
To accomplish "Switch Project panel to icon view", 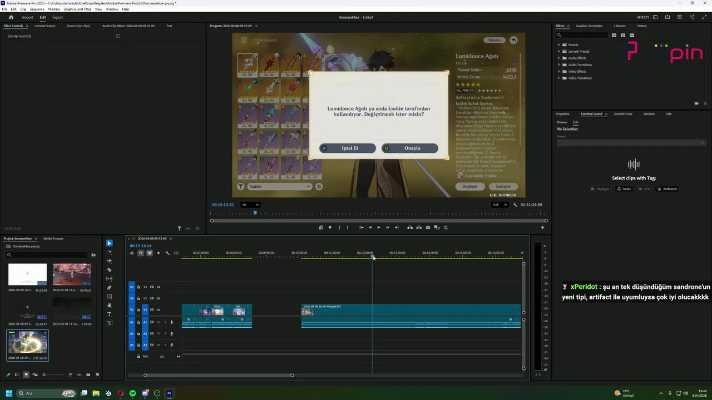I will 26,375.
